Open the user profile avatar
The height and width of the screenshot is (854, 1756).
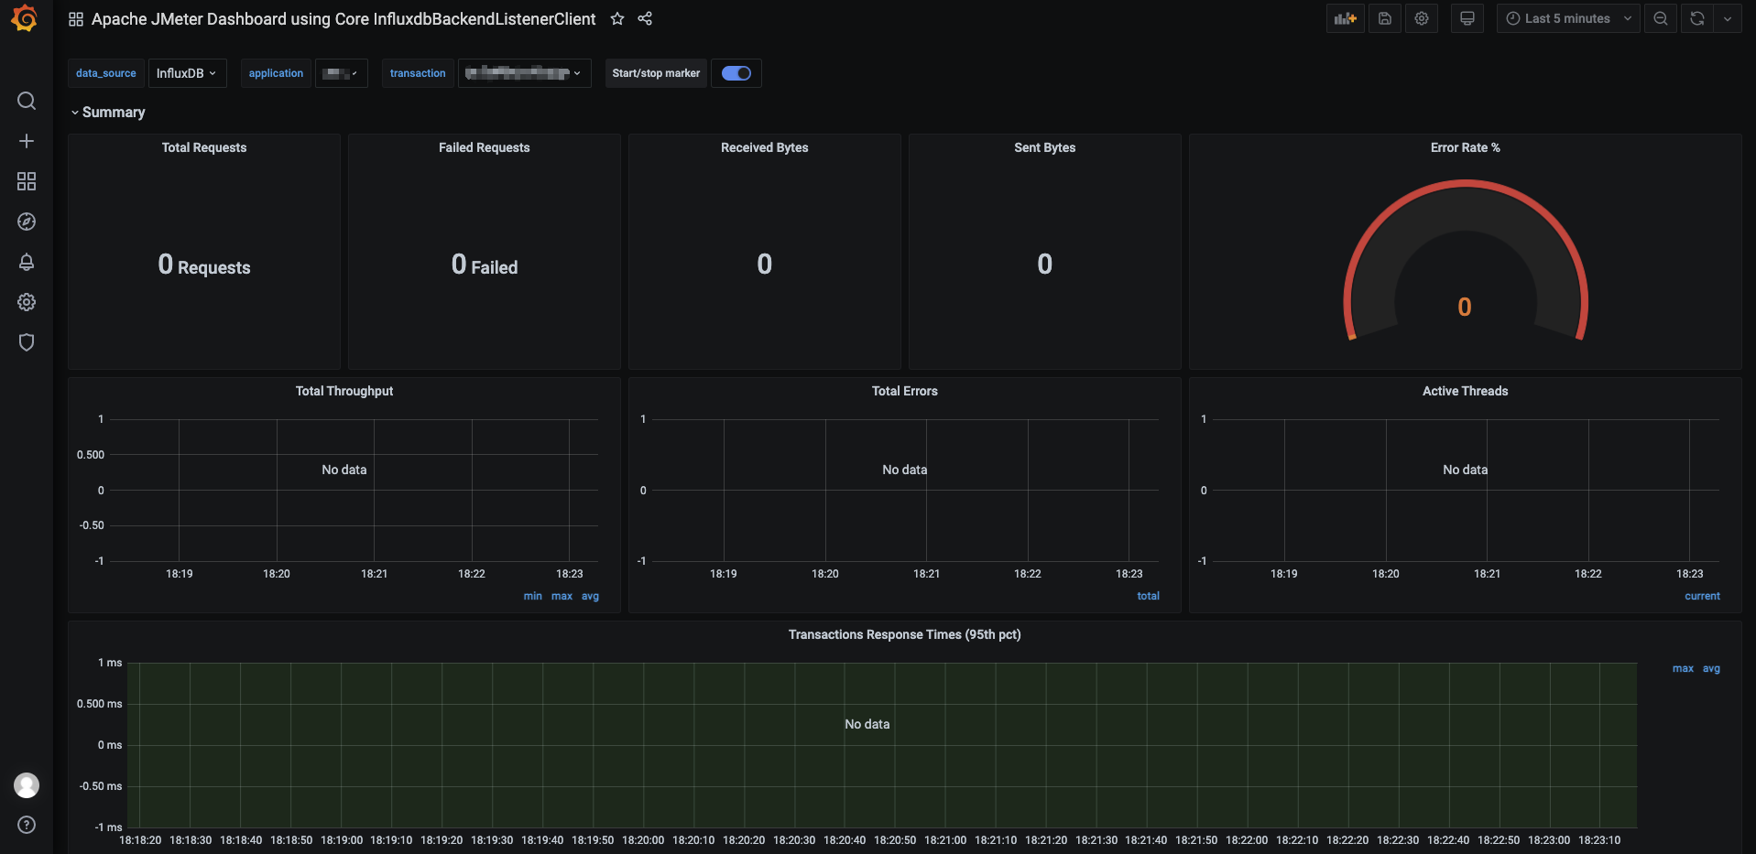[x=27, y=785]
